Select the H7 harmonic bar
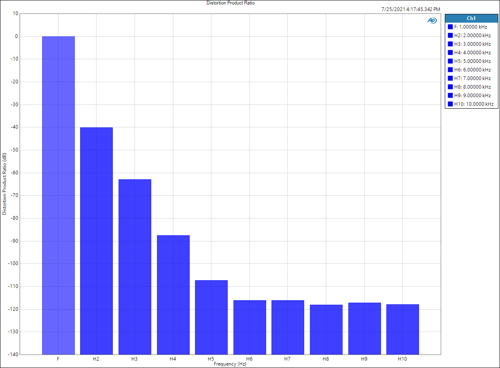This screenshot has height=368, width=500. click(x=288, y=327)
